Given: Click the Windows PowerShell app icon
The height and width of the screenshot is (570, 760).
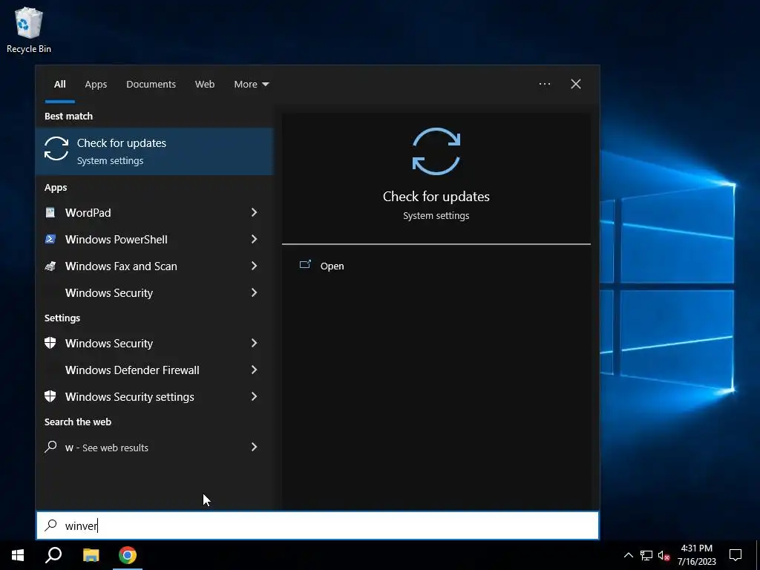Looking at the screenshot, I should [x=50, y=239].
